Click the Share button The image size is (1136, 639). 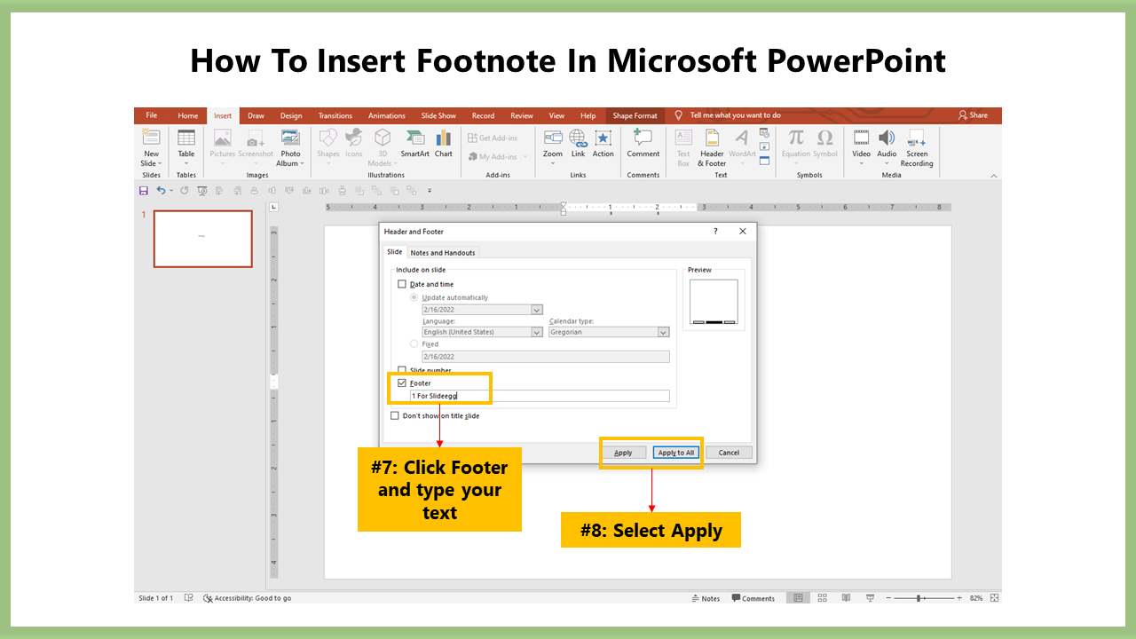point(974,115)
